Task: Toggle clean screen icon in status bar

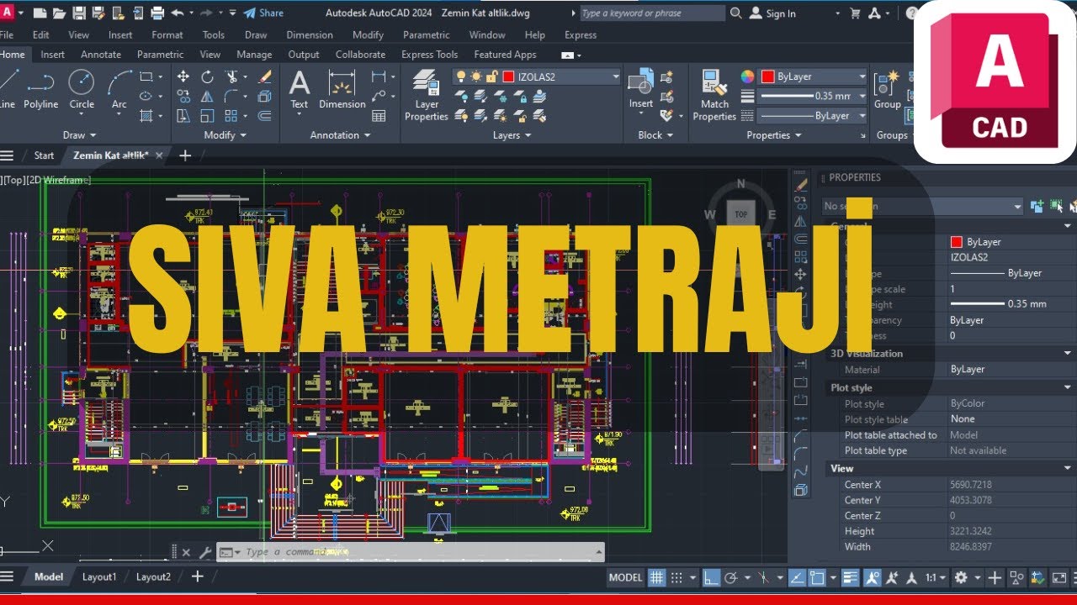Action: tap(1059, 577)
